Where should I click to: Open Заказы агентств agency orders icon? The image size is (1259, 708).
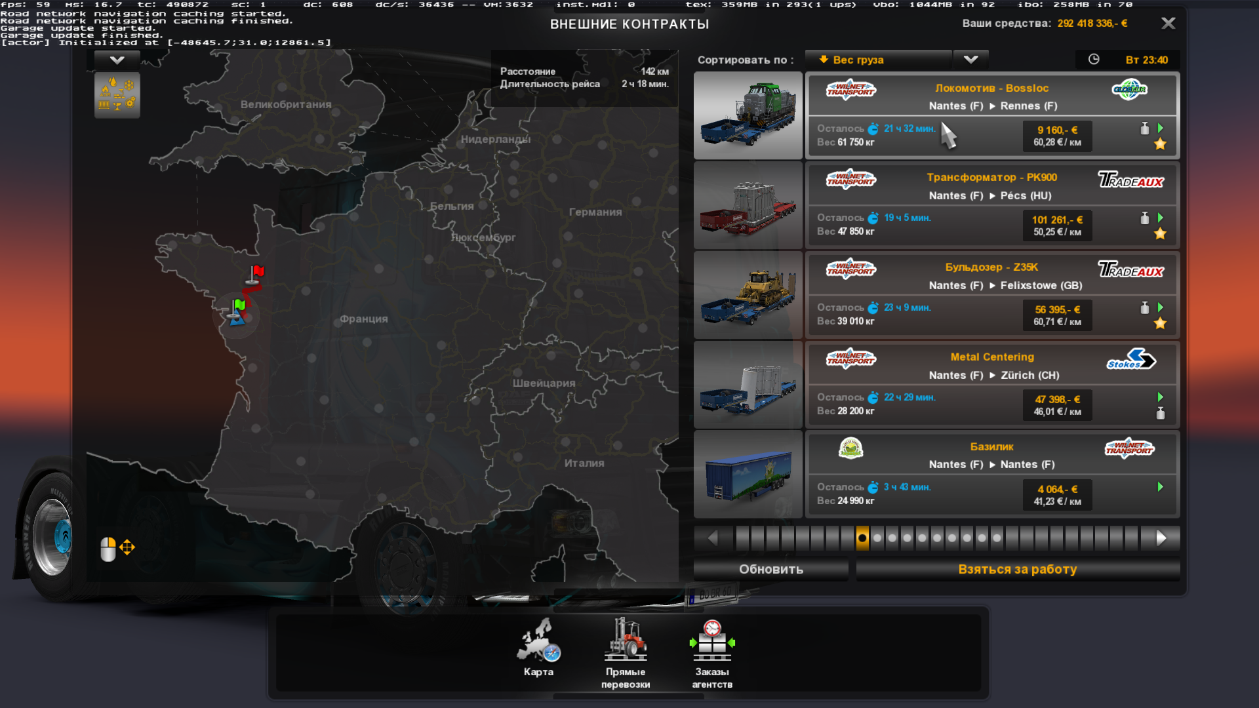click(712, 652)
